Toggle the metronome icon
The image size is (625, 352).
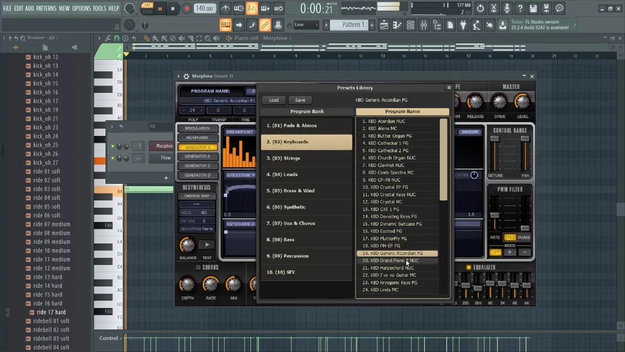[x=226, y=8]
